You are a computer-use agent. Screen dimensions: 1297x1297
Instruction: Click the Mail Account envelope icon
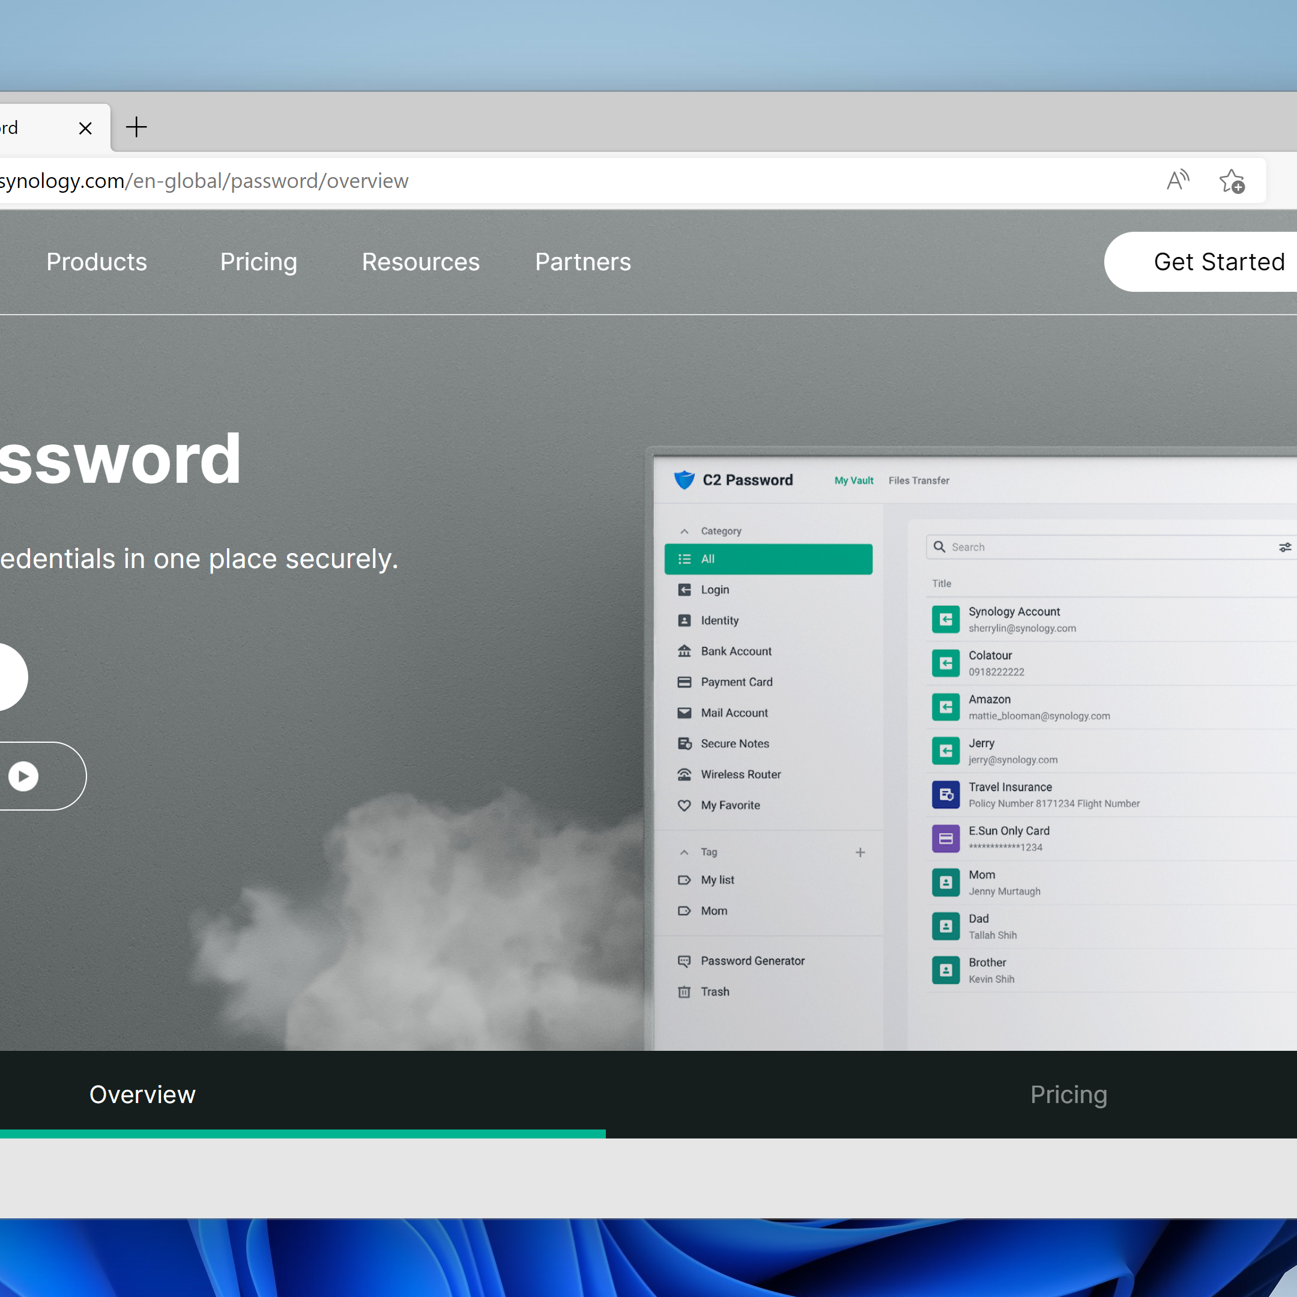pos(684,713)
